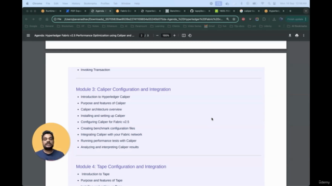Click the 155% zoom level field
332x186 pixels.
(165, 36)
